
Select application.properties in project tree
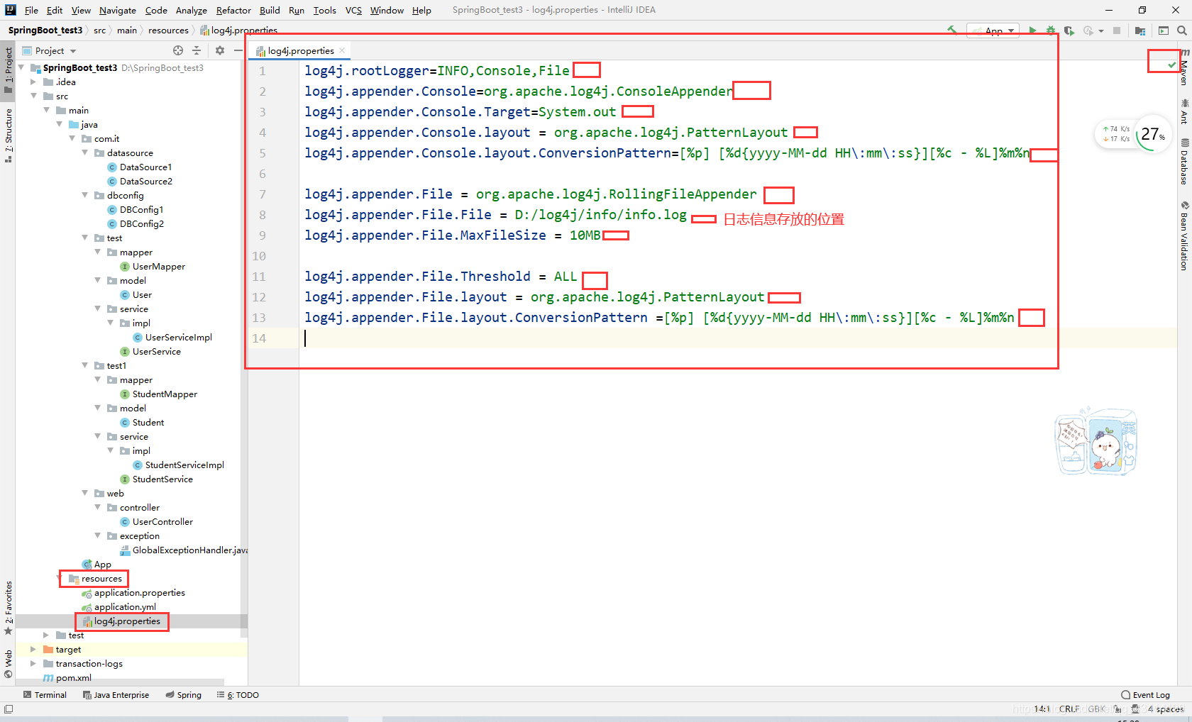(x=139, y=592)
